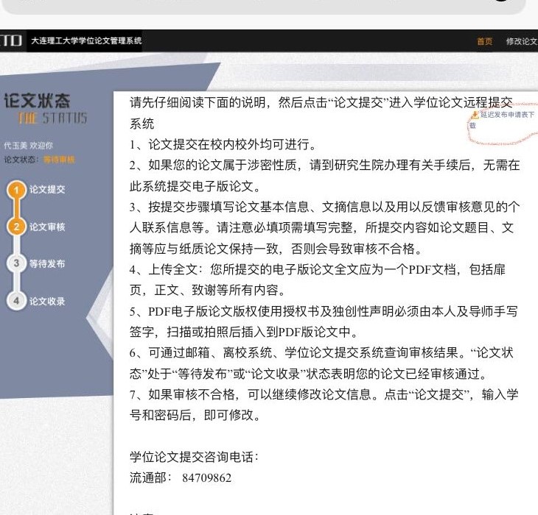Click the 流通部 phone number 84709862

(x=206, y=477)
